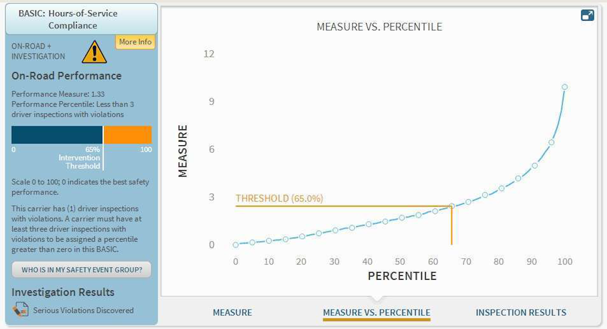
Task: Click the data point at 90th percentile
Action: [534, 166]
